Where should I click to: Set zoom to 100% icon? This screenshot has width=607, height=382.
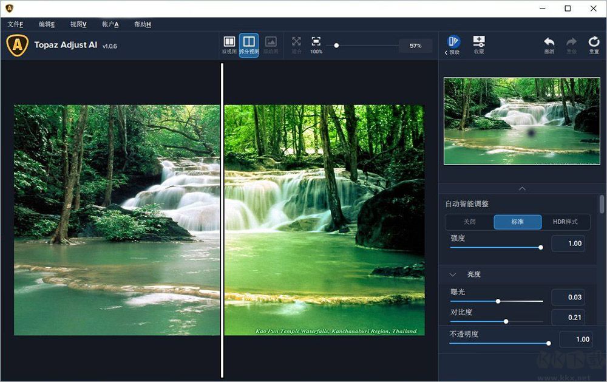click(x=316, y=44)
